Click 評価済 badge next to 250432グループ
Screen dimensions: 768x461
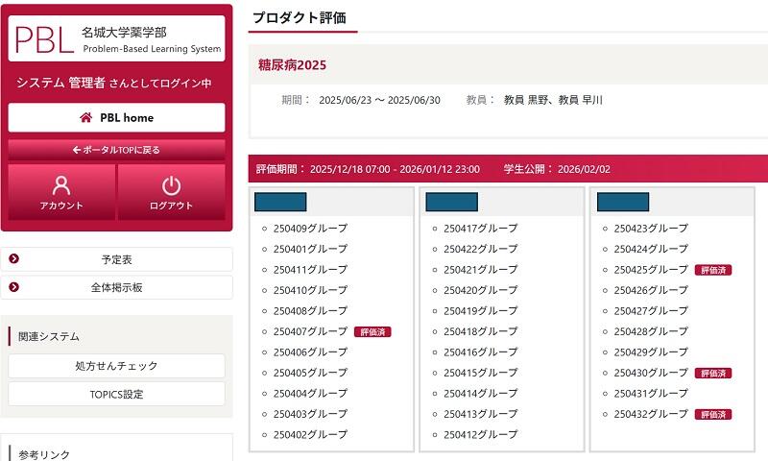point(713,414)
